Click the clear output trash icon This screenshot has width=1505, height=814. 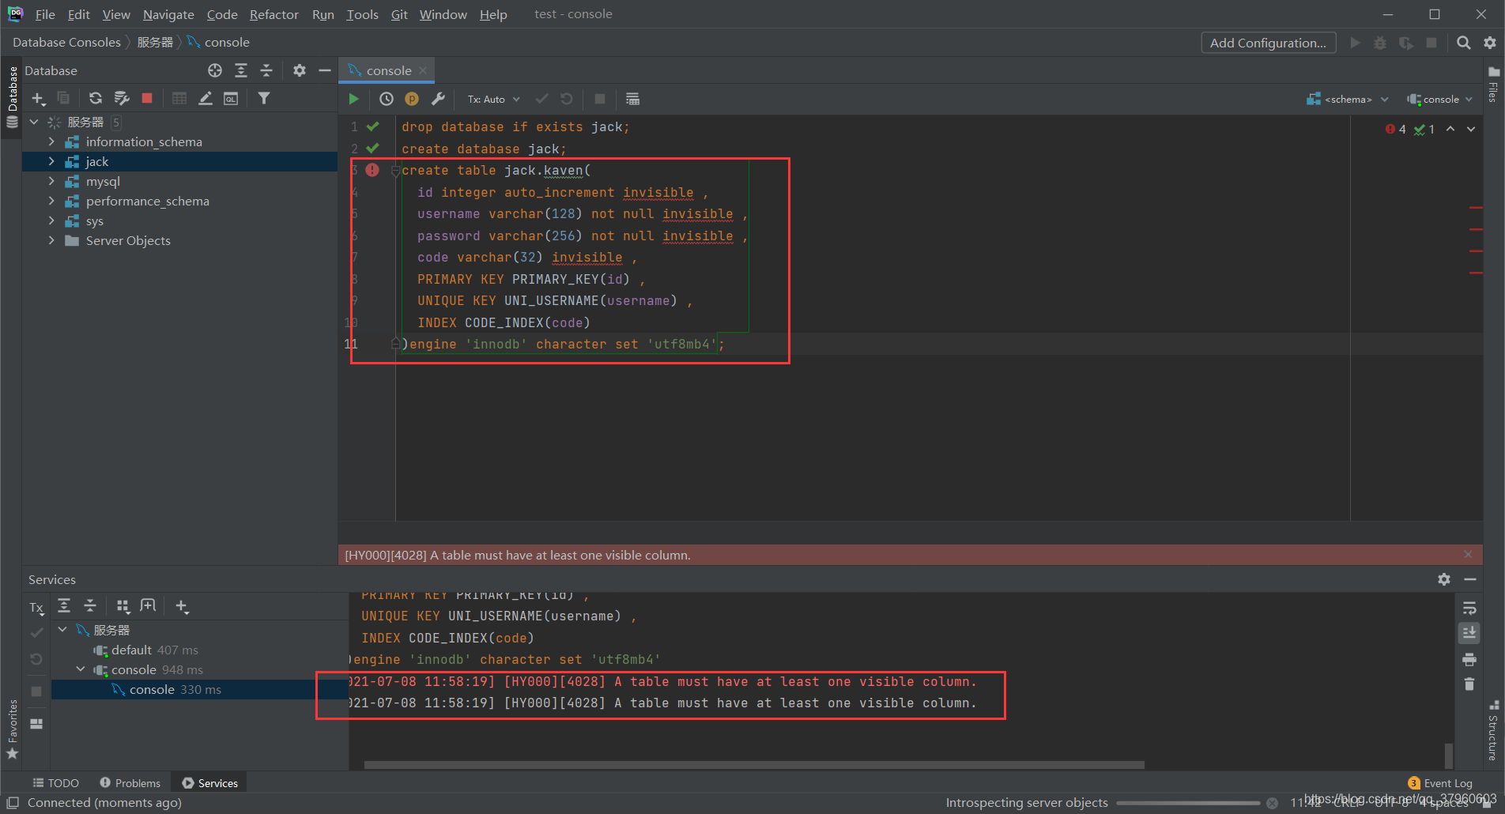(1469, 684)
